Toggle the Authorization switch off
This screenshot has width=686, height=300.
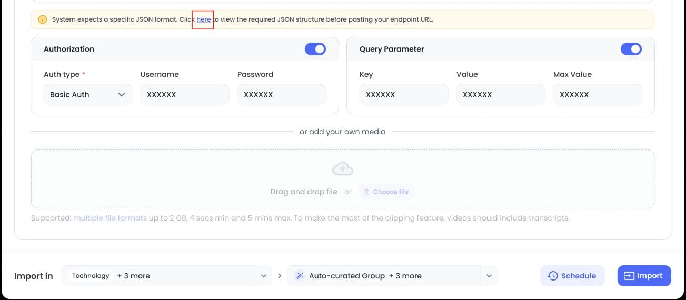pyautogui.click(x=315, y=49)
